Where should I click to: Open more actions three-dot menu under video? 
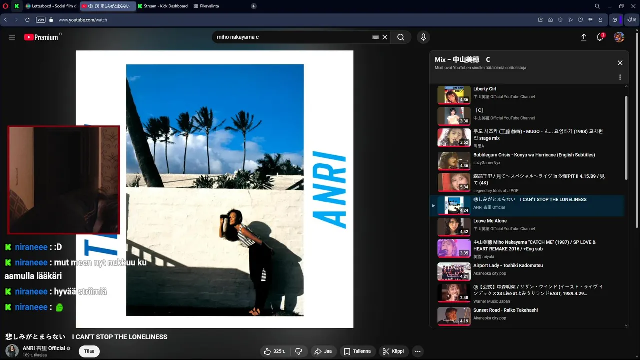coord(418,351)
